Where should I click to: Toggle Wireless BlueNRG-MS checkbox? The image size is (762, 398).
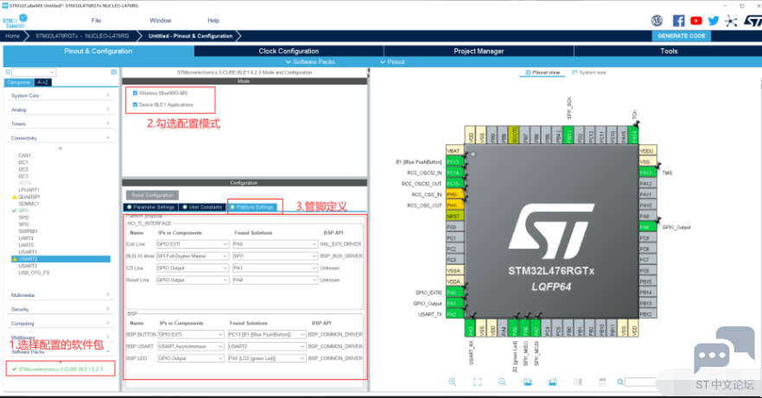point(135,93)
